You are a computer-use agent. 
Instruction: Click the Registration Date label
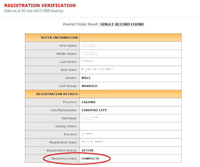63,143
